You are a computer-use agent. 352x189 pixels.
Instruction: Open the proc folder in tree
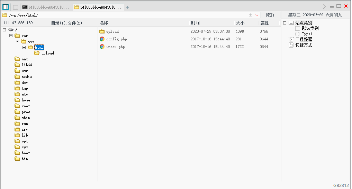point(22,112)
